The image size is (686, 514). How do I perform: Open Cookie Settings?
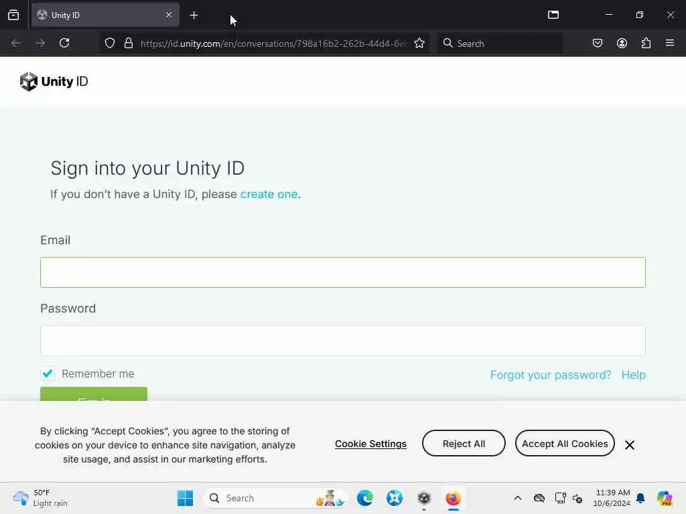[x=370, y=444]
